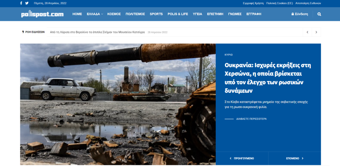Open the Facebook icon link
Screen dimensions: 340x166
[21, 3]
